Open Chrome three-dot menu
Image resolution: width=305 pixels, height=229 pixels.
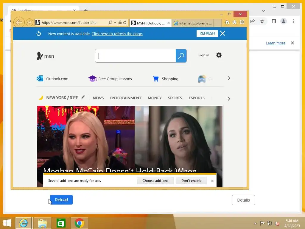[x=293, y=21]
